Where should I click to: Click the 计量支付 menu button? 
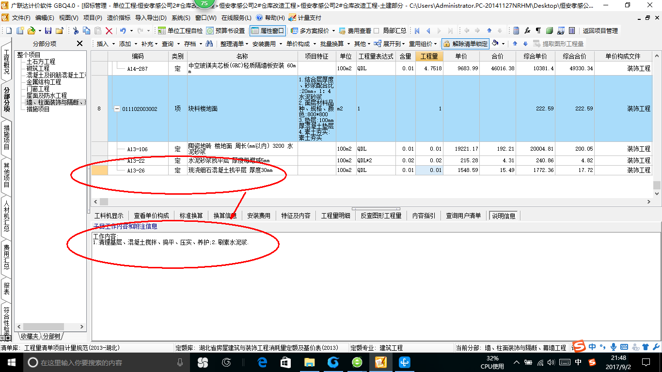click(x=304, y=18)
